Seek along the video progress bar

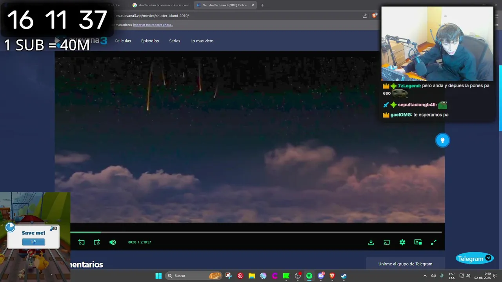tap(256, 232)
